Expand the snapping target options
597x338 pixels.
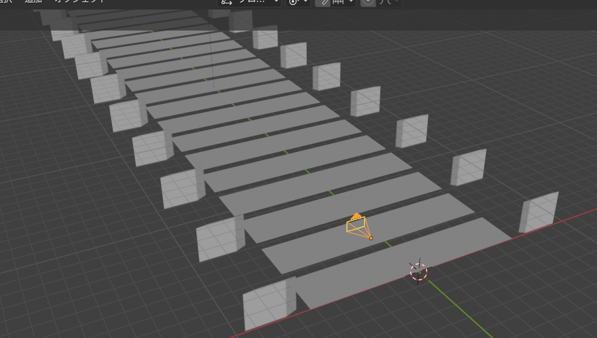(344, 2)
